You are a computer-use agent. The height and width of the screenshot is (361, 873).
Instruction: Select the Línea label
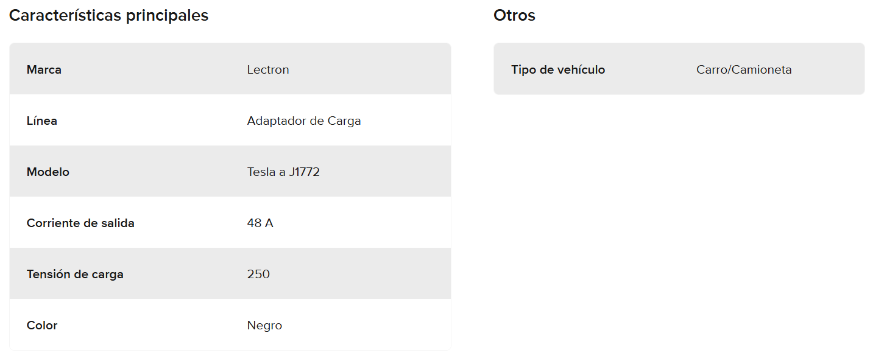click(42, 121)
